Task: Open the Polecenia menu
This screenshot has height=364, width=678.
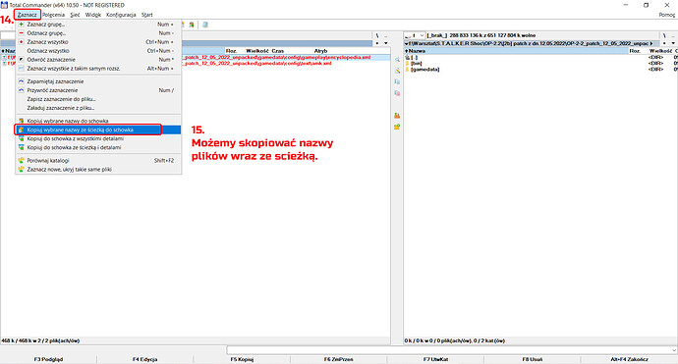Action: tap(53, 15)
